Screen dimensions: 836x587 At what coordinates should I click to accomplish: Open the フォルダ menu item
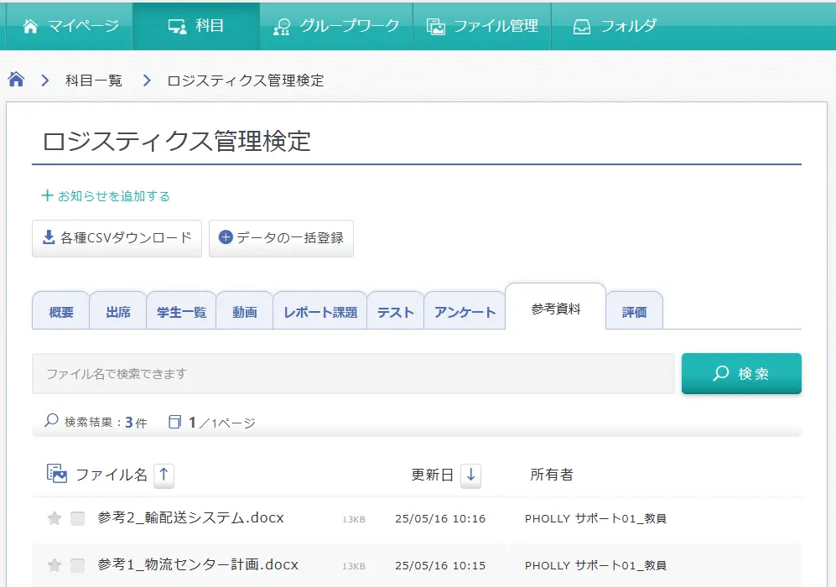click(615, 26)
